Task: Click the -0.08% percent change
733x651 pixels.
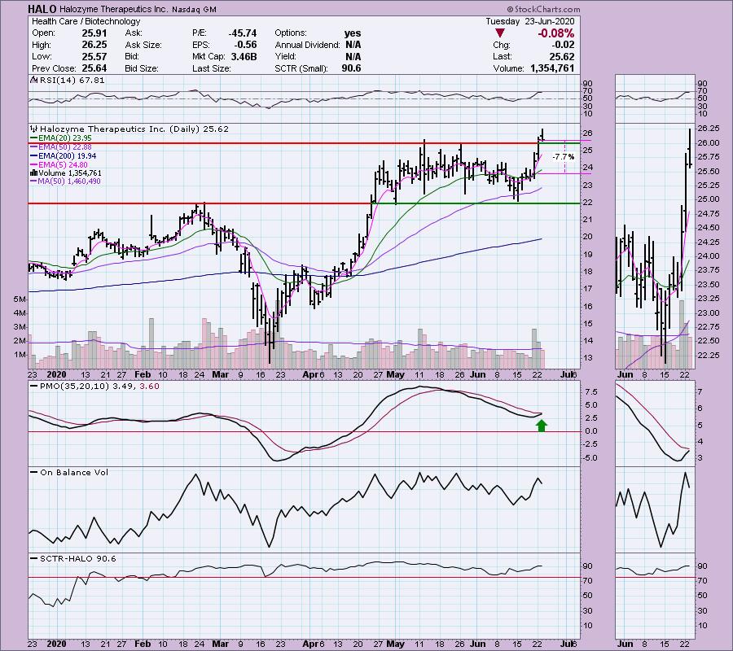Action: click(x=555, y=33)
